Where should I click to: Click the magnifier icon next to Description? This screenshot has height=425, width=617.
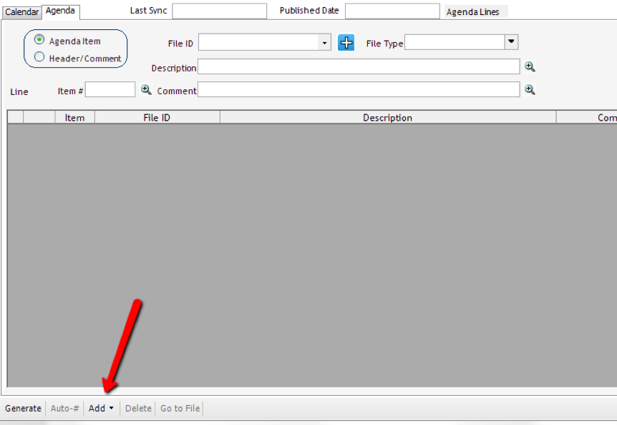(x=530, y=66)
